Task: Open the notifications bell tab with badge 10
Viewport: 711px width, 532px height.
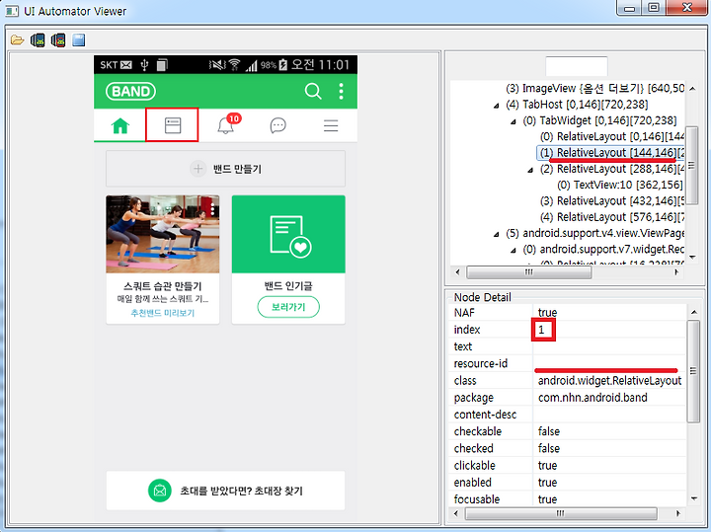Action: click(x=226, y=125)
